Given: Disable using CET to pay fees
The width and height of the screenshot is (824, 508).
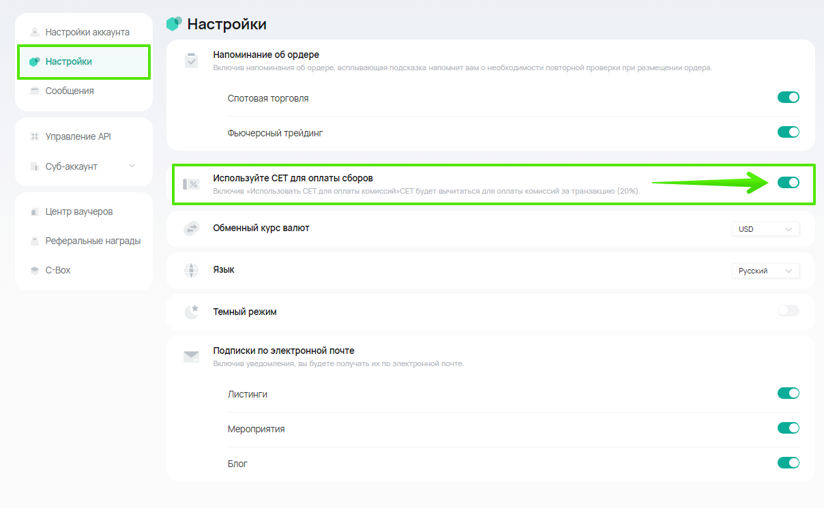Looking at the screenshot, I should click(x=789, y=183).
